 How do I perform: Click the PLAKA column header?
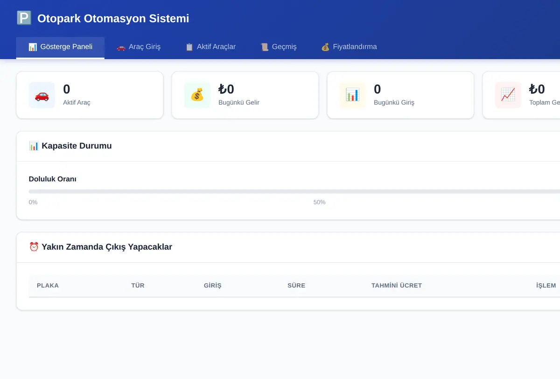[x=48, y=286]
